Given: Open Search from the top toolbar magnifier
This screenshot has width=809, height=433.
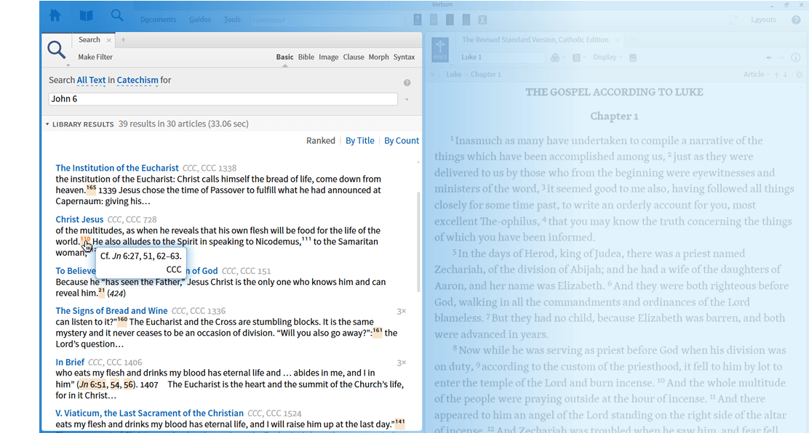Looking at the screenshot, I should click(x=117, y=16).
